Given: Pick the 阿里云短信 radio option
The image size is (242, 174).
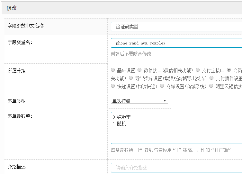Looking at the screenshot, I should click(x=211, y=86).
